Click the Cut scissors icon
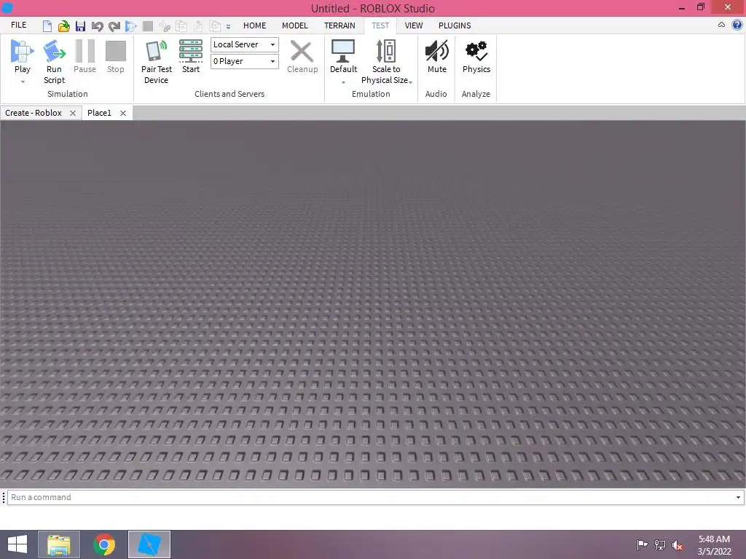The image size is (746, 559). pos(165,25)
